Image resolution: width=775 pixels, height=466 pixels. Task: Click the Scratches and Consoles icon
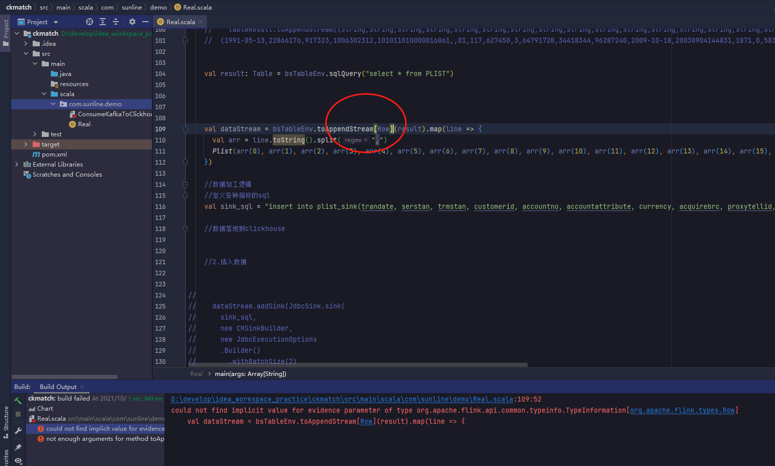click(27, 175)
